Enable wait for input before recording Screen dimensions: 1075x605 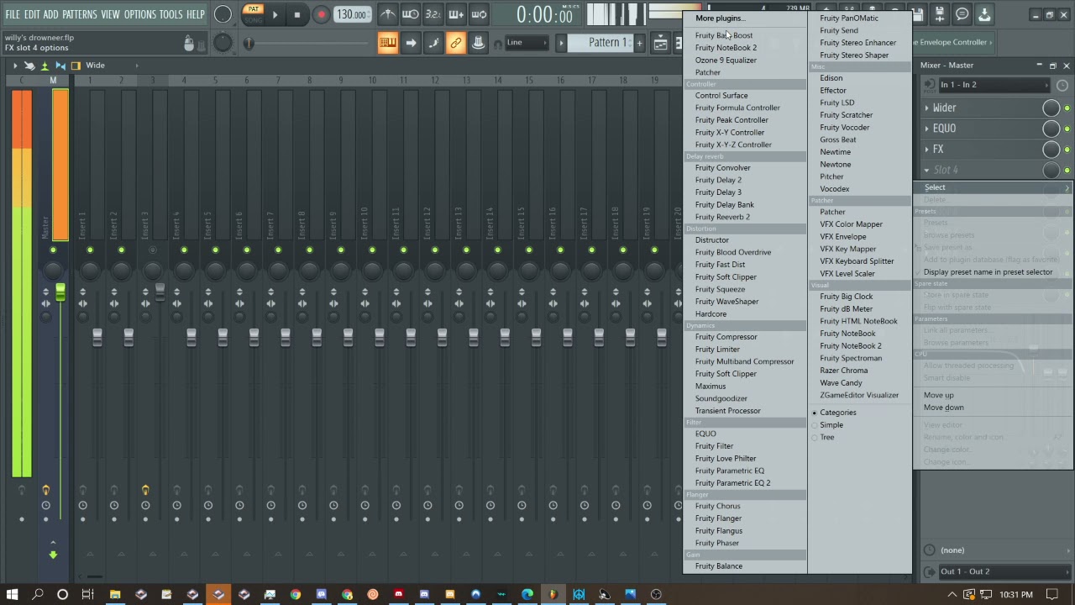411,14
